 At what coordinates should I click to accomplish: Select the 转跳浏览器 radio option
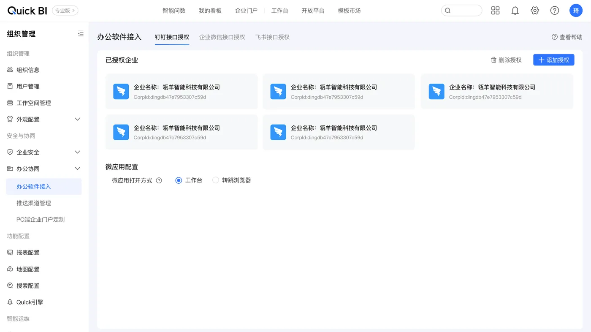[x=216, y=180]
